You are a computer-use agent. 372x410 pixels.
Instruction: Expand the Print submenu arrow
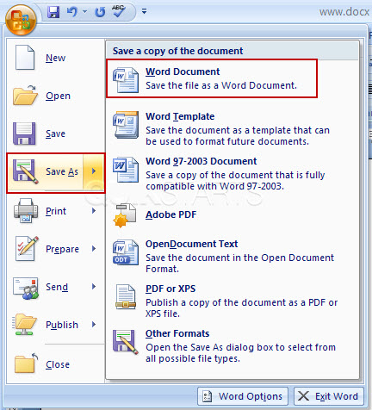pos(94,211)
